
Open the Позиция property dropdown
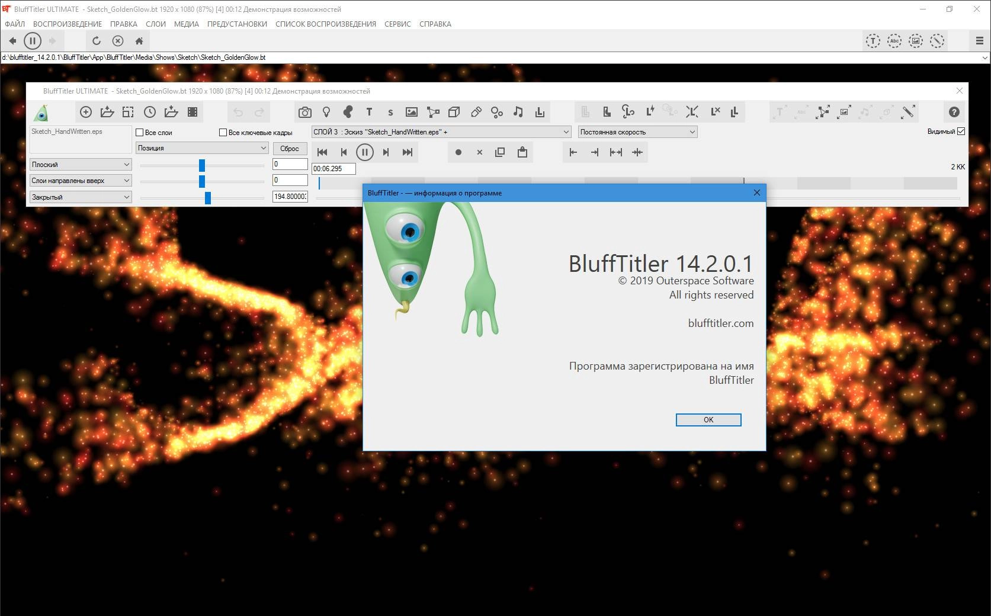pos(202,148)
